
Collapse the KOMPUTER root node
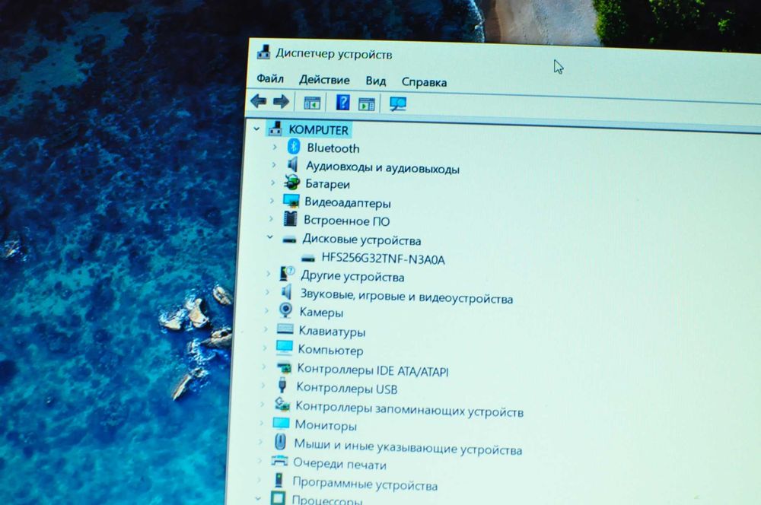256,129
